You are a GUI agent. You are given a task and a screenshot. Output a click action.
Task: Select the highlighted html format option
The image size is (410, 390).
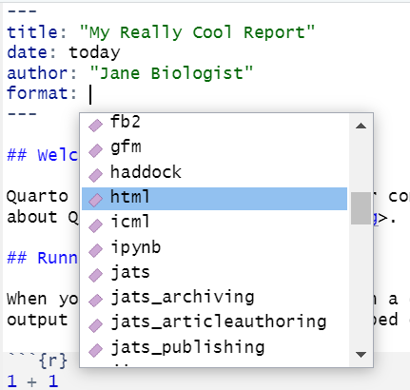pyautogui.click(x=214, y=199)
